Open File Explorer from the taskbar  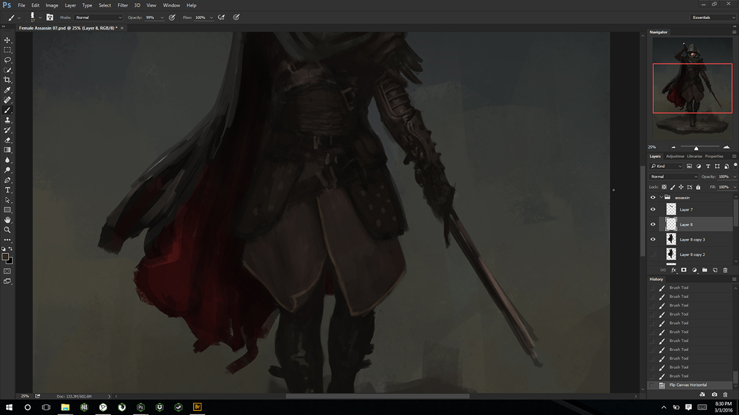[64, 407]
